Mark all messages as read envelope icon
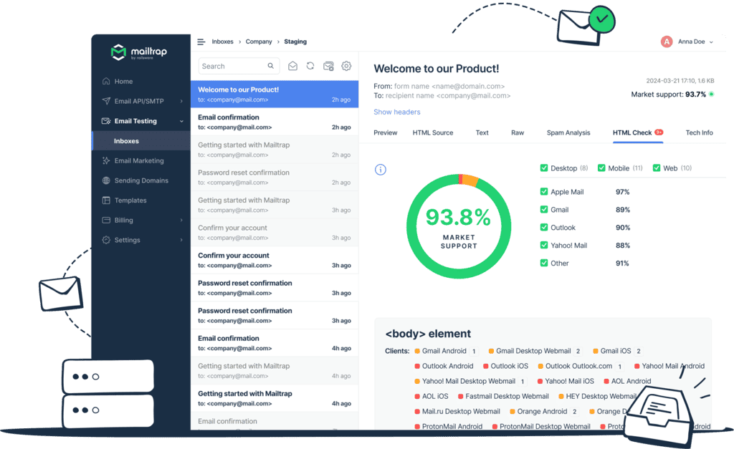 (x=292, y=66)
